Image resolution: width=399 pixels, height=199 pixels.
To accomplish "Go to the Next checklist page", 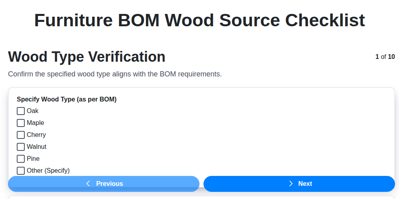I will click(x=299, y=183).
